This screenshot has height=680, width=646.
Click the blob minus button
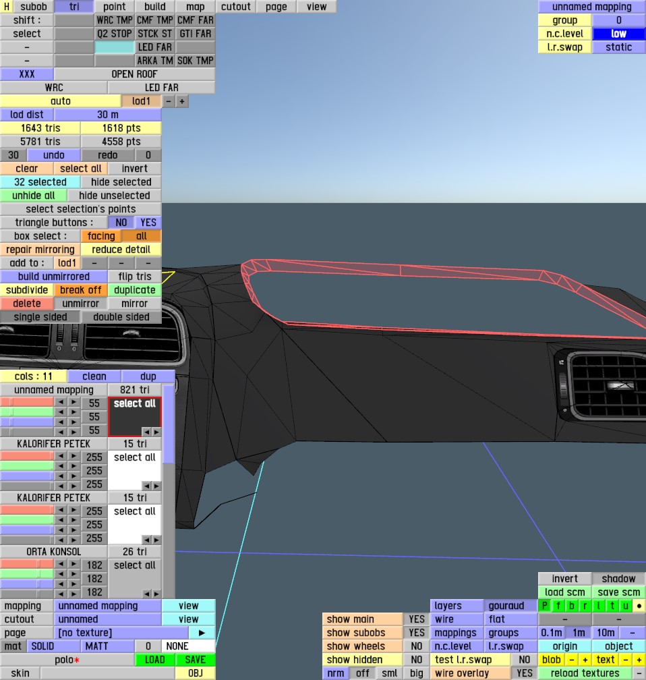click(572, 660)
